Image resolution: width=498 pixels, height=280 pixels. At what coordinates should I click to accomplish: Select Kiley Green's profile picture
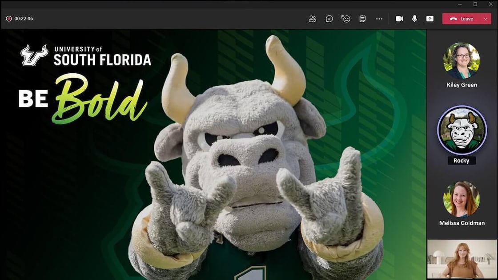(x=461, y=61)
